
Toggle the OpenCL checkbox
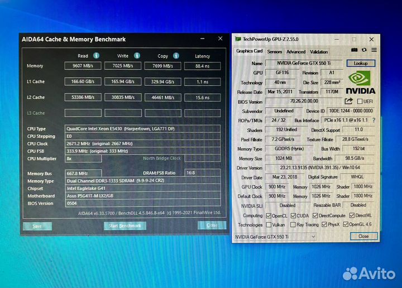coord(269,216)
